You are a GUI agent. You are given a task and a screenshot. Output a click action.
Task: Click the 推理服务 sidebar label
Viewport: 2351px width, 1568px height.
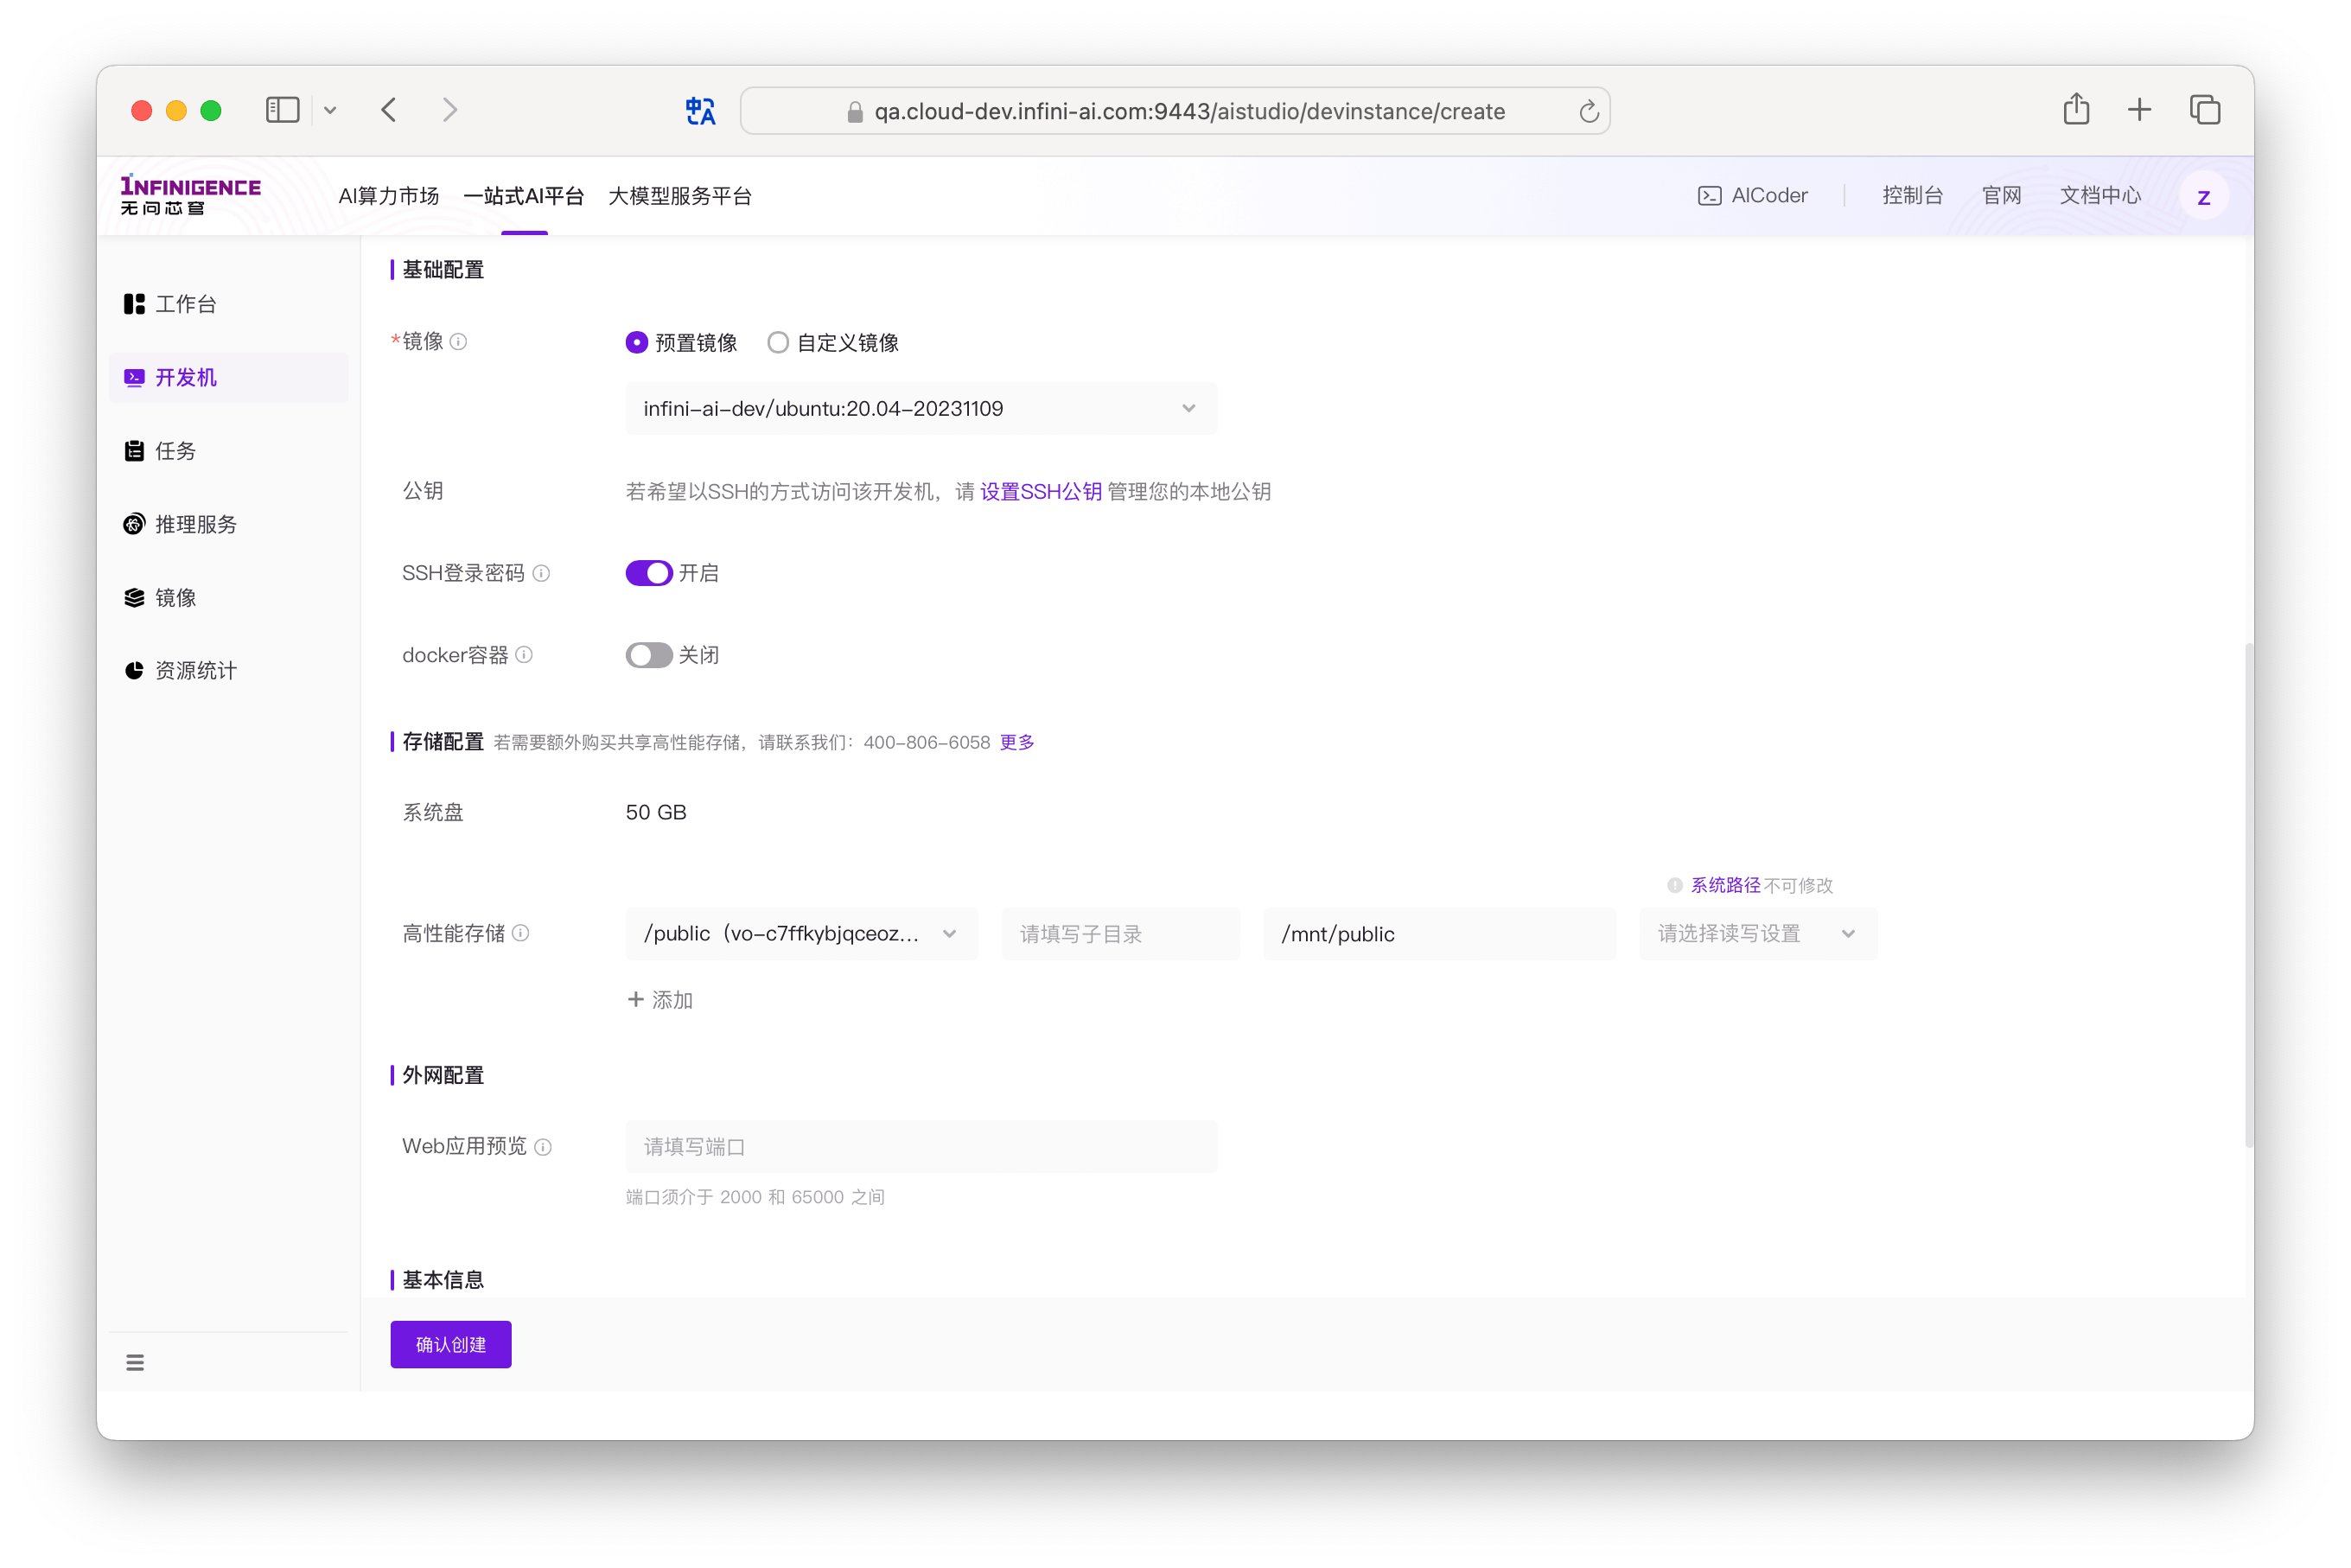196,524
